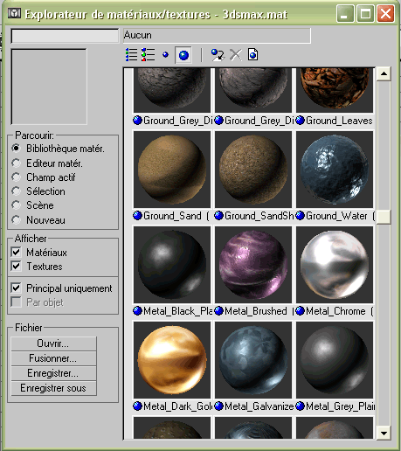Click the scrollbar up arrow

(x=384, y=73)
